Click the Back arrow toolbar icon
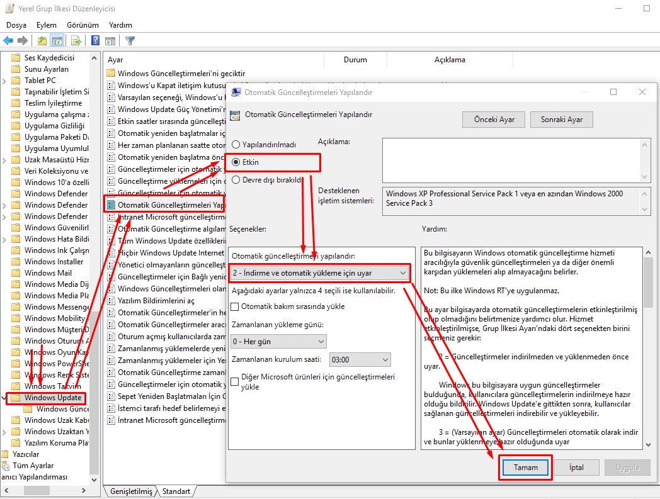The image size is (660, 499). [8, 41]
